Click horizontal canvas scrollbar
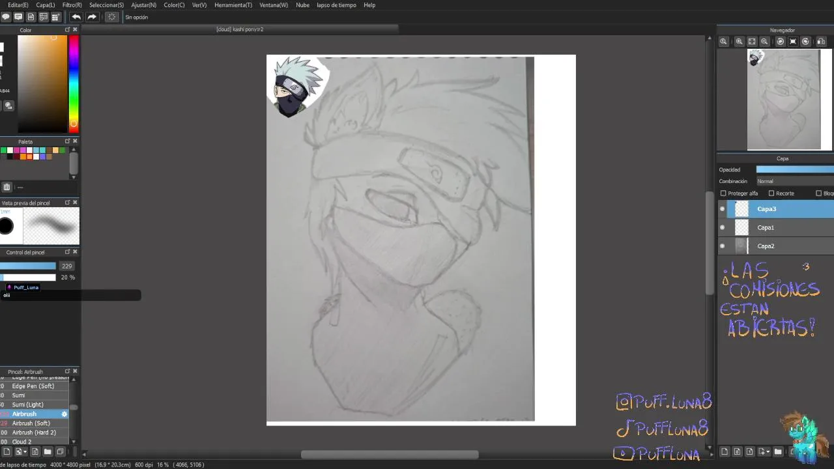The width and height of the screenshot is (834, 469). (390, 455)
